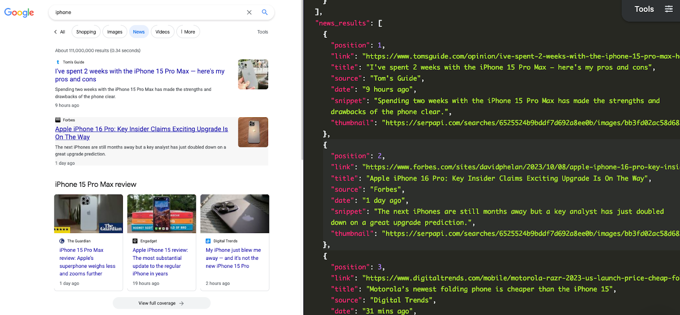Click the Digital Trends source icon
This screenshot has height=315, width=680.
[208, 241]
